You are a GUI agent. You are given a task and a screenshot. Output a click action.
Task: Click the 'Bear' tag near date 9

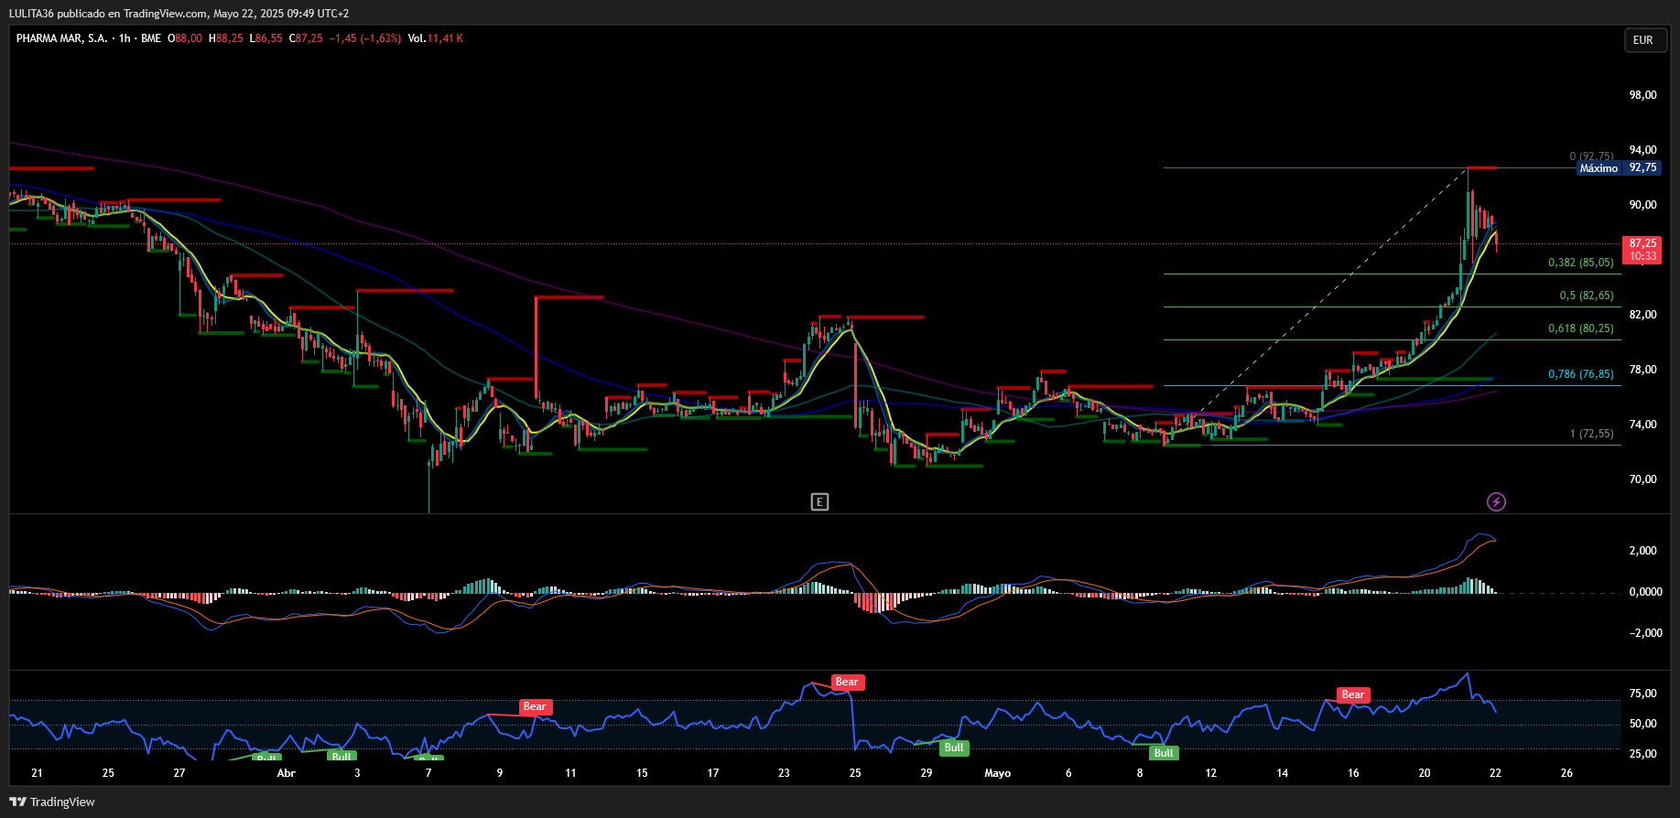(535, 706)
